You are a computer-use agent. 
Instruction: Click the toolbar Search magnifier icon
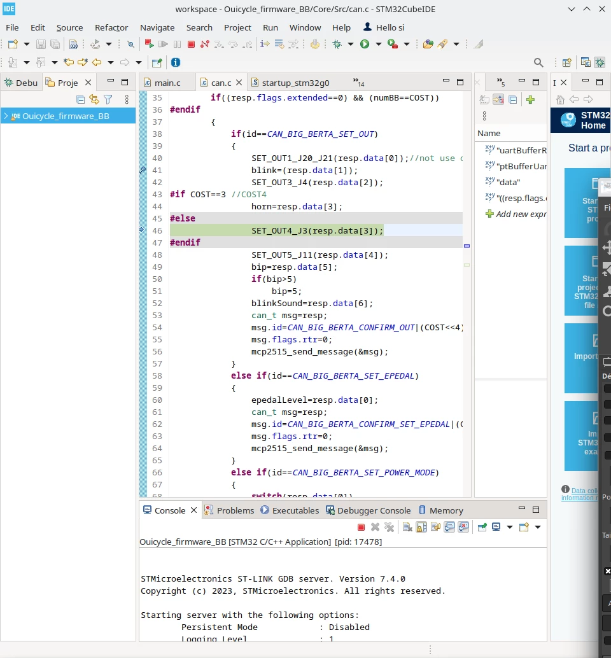(x=538, y=62)
